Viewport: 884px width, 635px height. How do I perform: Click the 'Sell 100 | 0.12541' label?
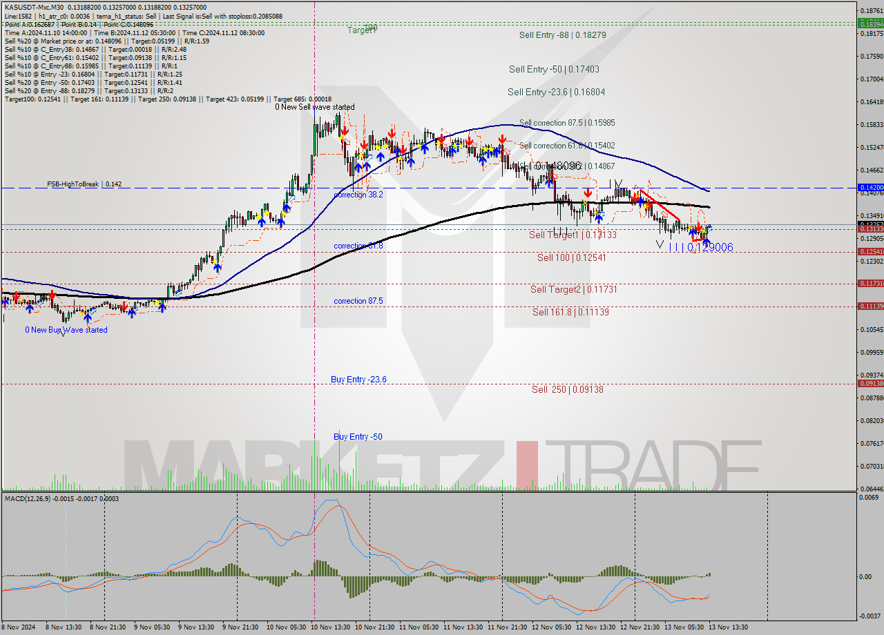571,257
